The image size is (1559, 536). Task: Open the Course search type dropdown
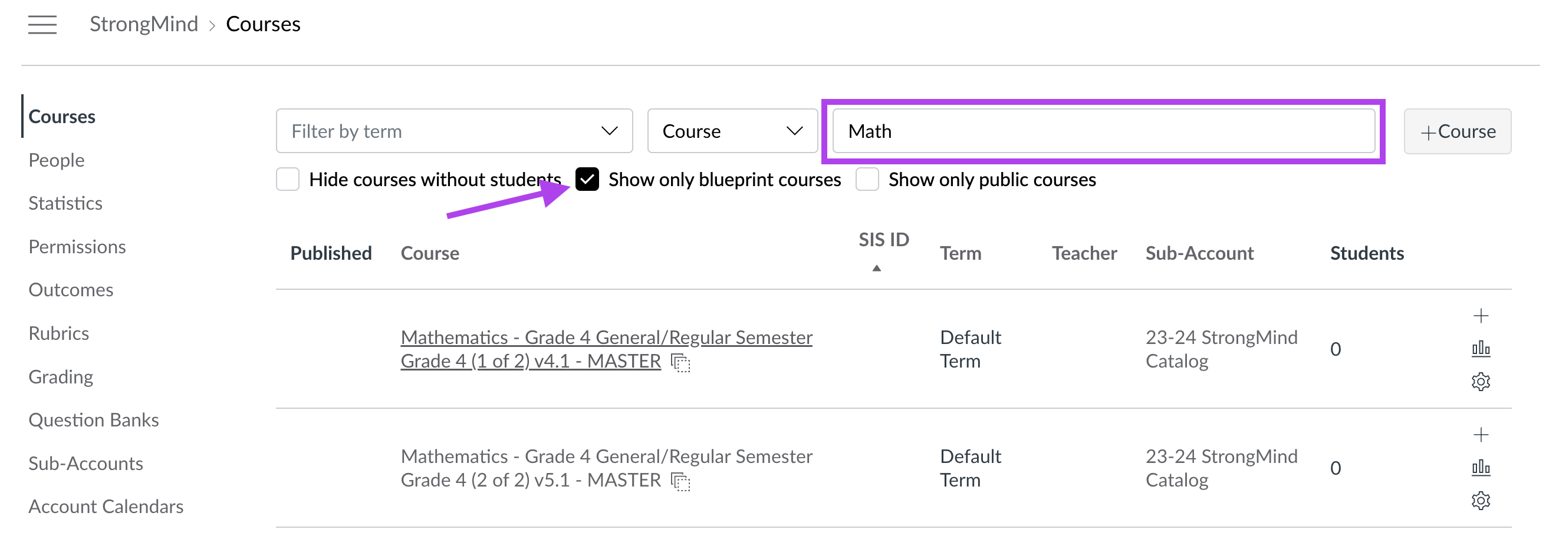coord(732,131)
